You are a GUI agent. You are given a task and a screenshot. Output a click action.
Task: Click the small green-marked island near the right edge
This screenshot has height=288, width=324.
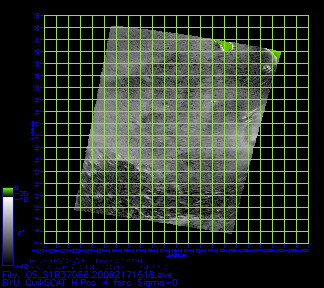(x=267, y=68)
